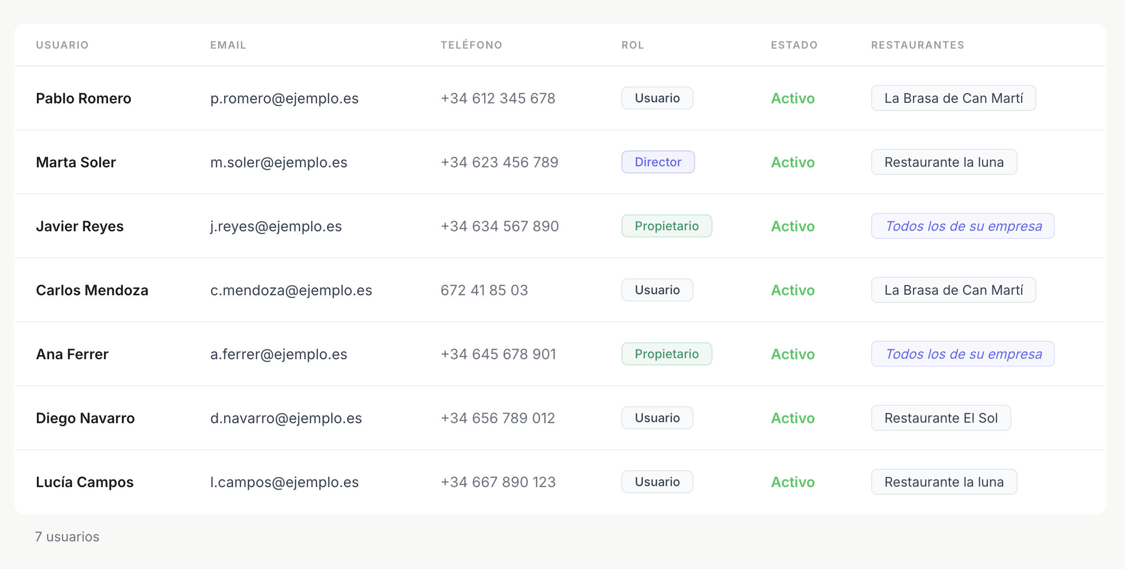Click the EMAIL column header

tap(228, 45)
